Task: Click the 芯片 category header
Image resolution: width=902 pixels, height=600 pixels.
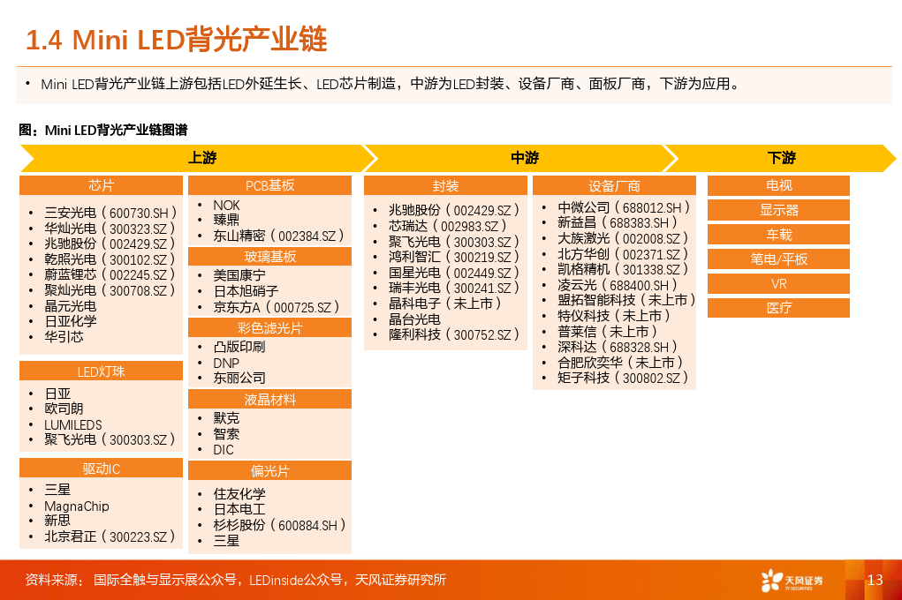Action: [x=101, y=185]
